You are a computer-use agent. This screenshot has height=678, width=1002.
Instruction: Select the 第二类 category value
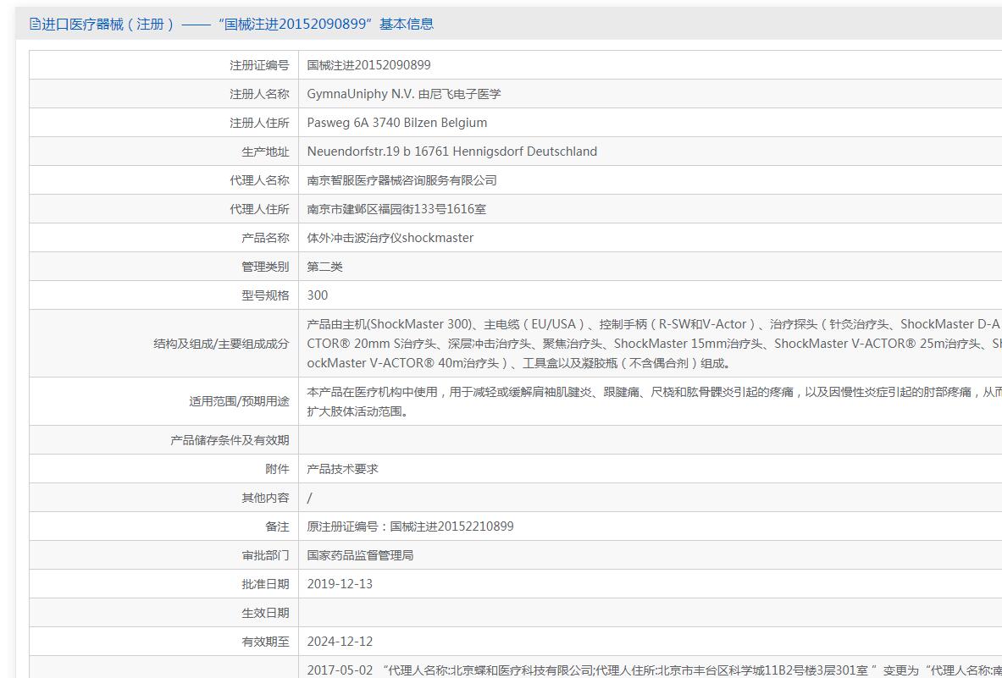324,267
